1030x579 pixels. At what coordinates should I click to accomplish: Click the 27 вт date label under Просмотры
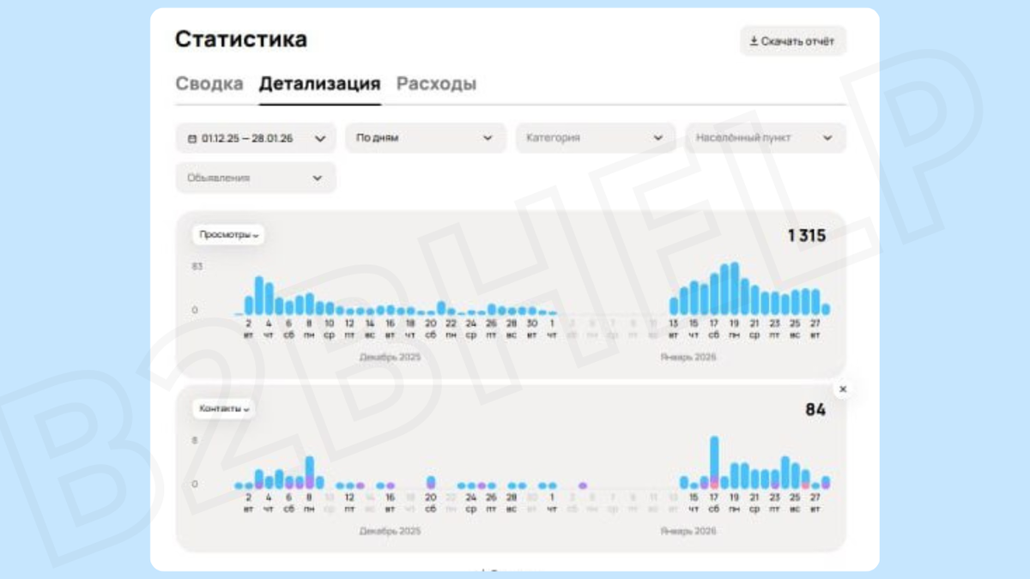click(x=815, y=329)
